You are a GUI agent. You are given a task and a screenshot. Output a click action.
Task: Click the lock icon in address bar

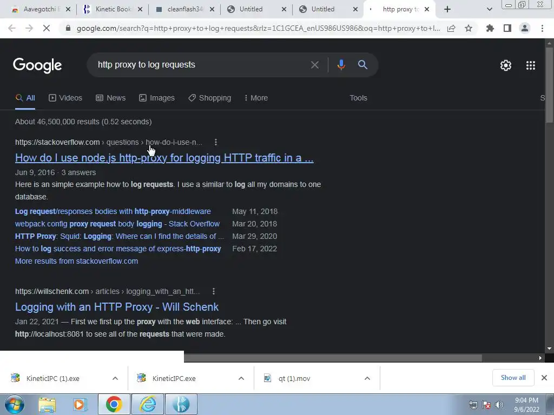point(68,28)
